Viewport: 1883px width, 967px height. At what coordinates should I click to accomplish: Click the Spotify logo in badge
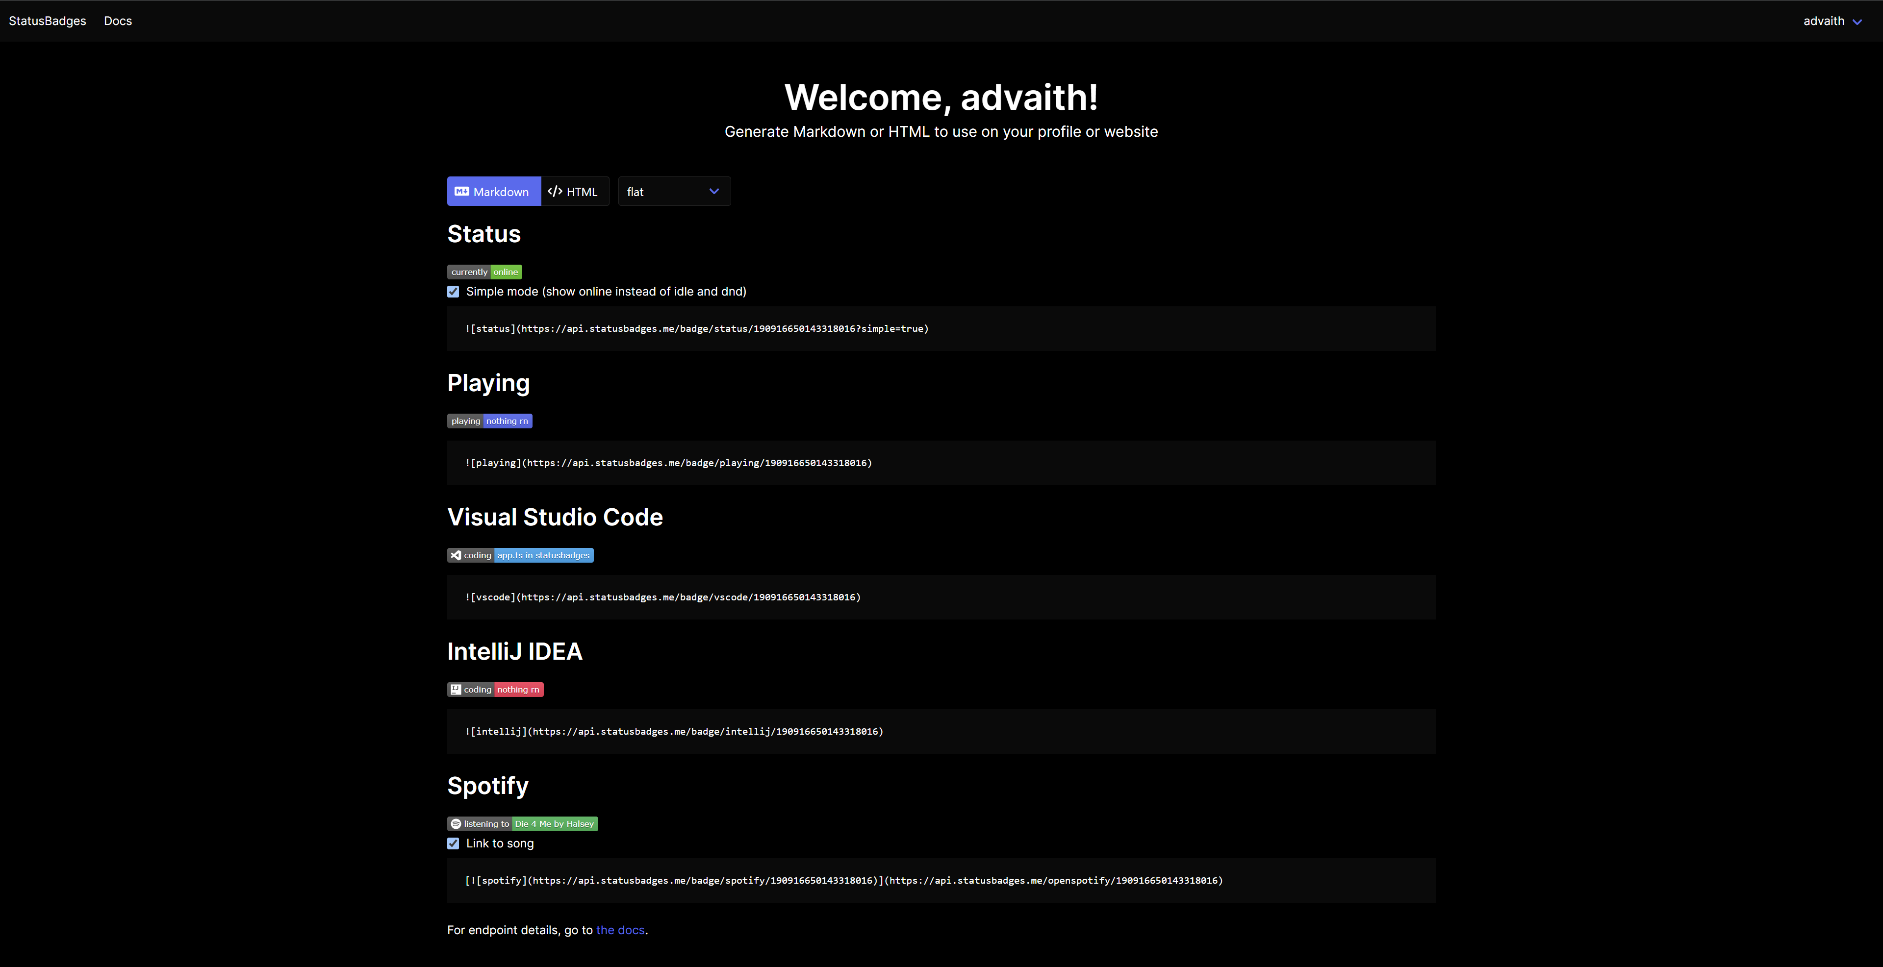(456, 824)
